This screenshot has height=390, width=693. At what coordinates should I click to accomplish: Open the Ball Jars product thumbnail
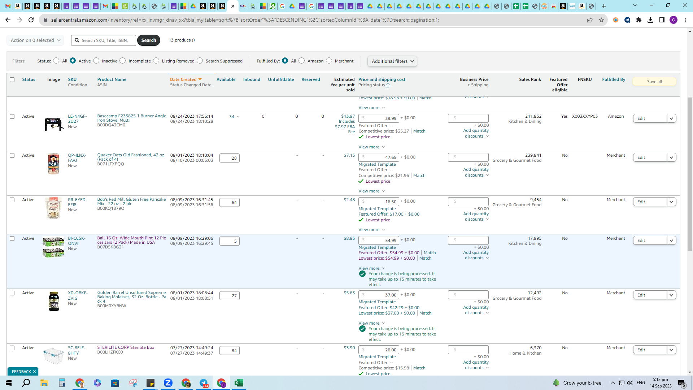click(53, 247)
